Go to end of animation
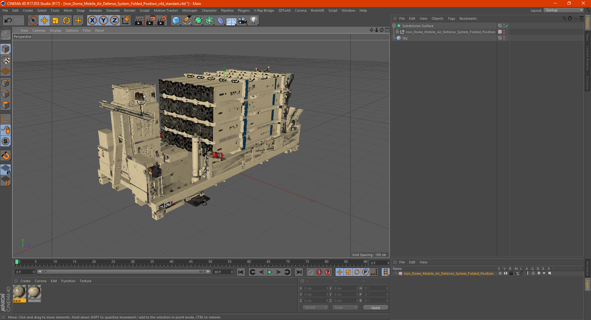This screenshot has height=320, width=591. pyautogui.click(x=299, y=272)
